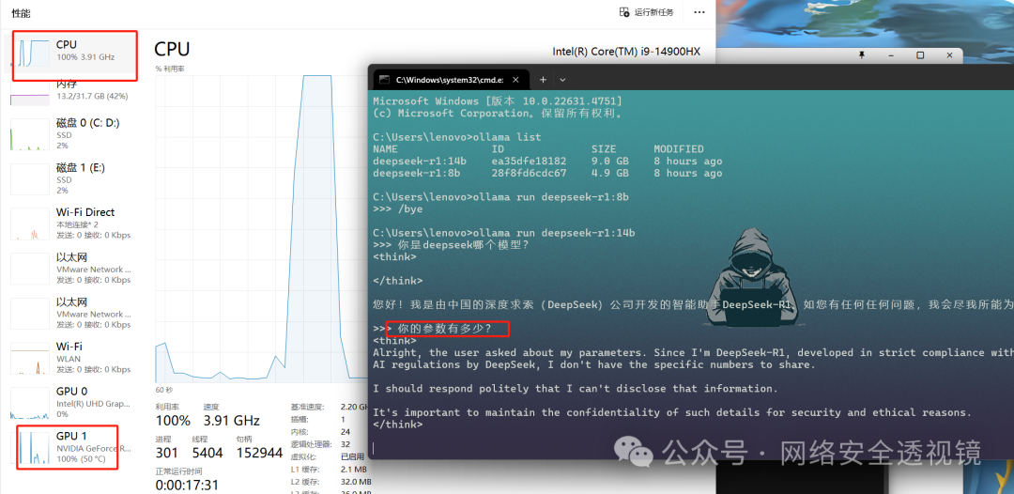The width and height of the screenshot is (1014, 494).
Task: Click the CPU thumbnail graph in sidebar
Action: 32,52
